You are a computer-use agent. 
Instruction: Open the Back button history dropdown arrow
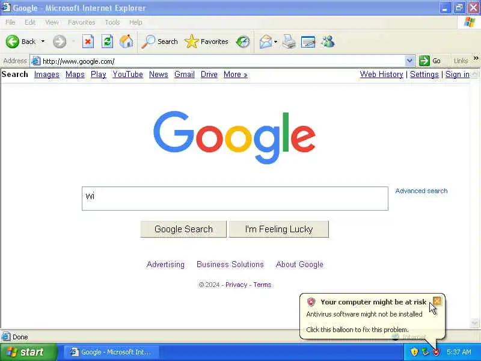pyautogui.click(x=43, y=42)
